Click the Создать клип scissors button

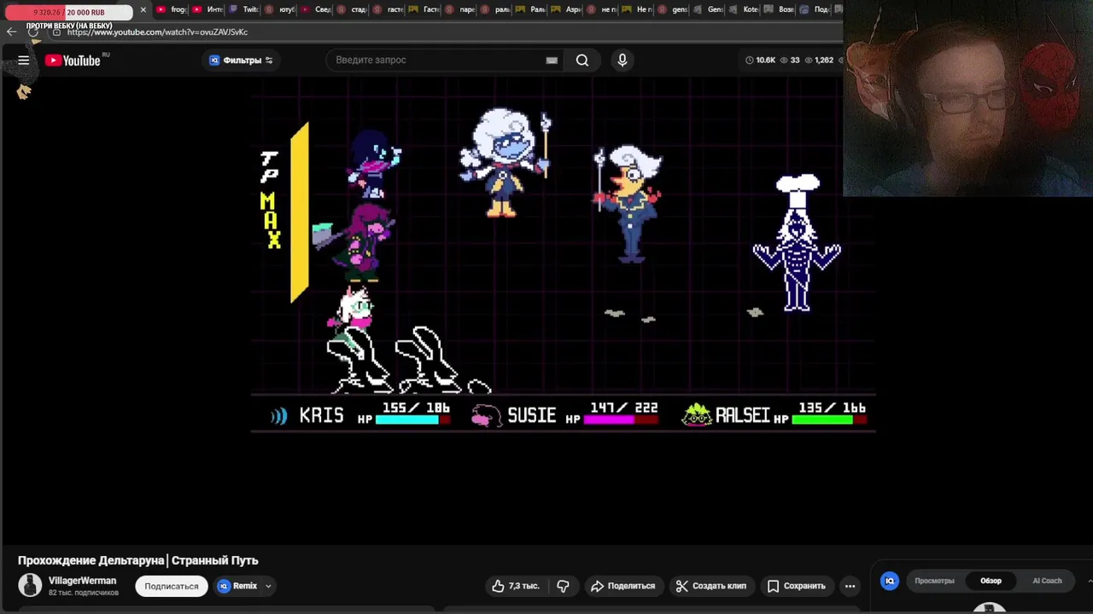tap(710, 586)
